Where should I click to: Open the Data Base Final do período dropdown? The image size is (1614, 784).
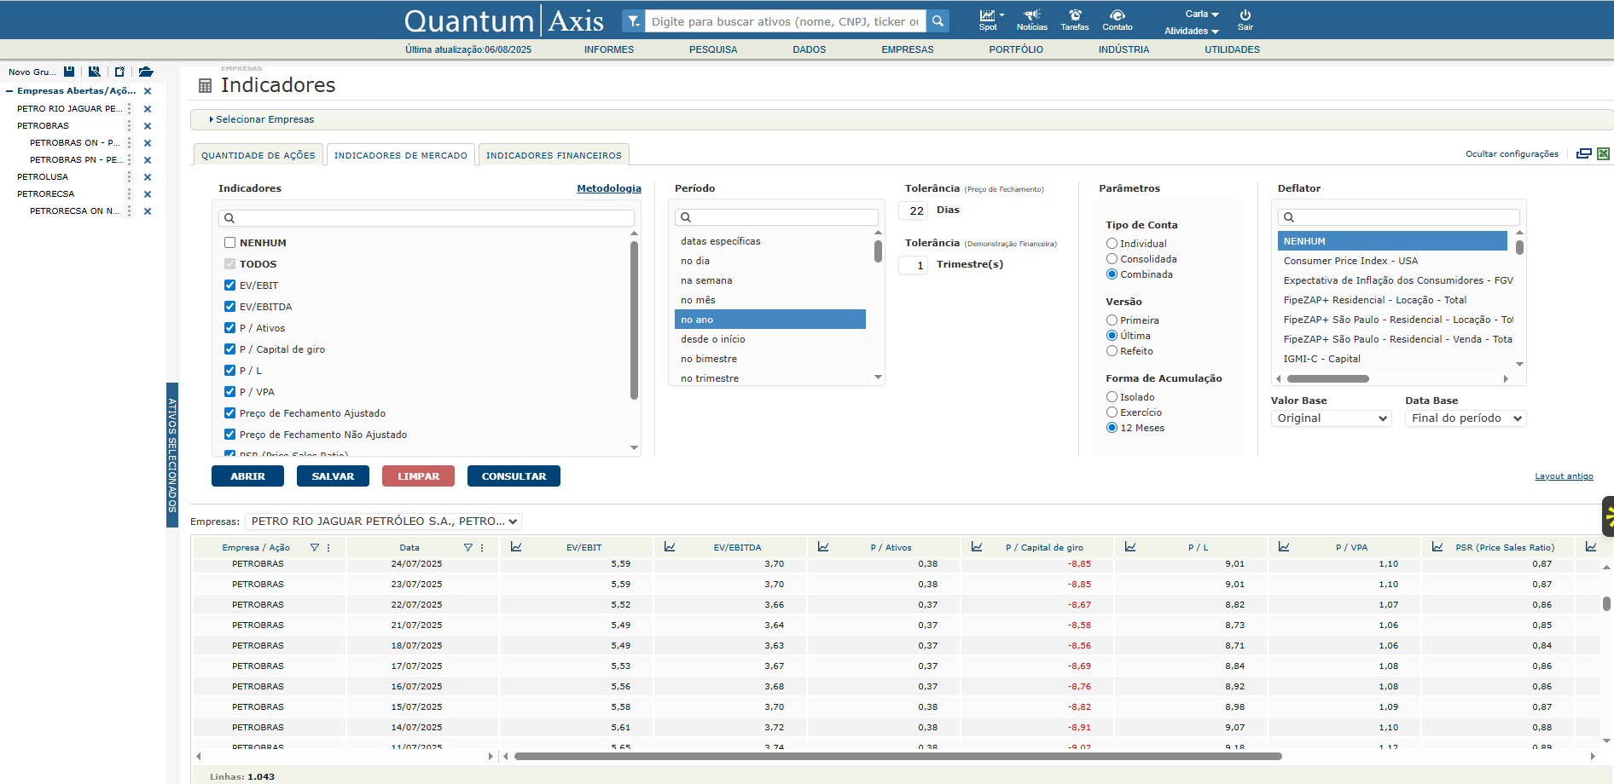click(1466, 418)
